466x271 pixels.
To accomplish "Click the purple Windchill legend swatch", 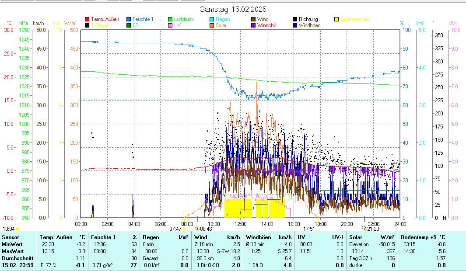I will (254, 25).
